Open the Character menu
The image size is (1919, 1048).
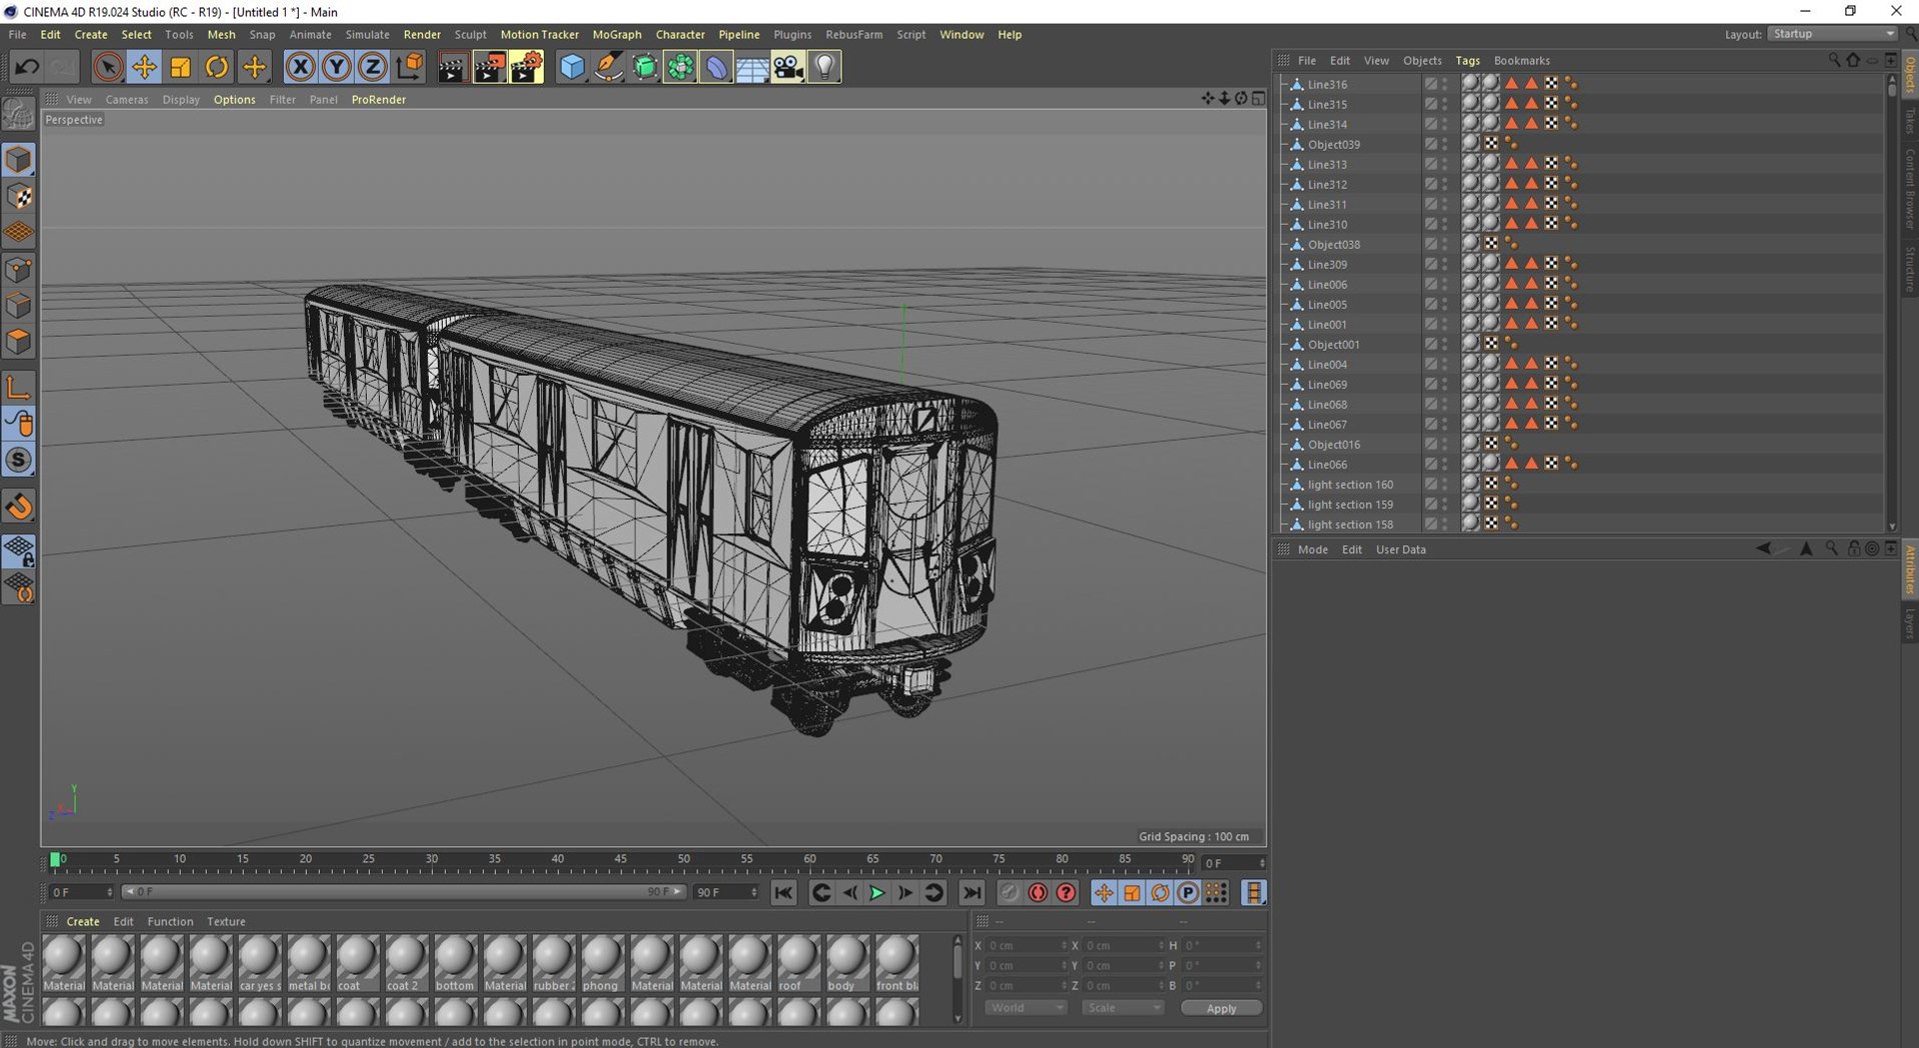pos(680,34)
